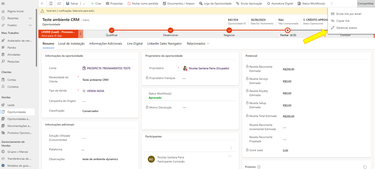Open the command bar overflow menu
This screenshot has width=375, height=169.
point(332,4)
